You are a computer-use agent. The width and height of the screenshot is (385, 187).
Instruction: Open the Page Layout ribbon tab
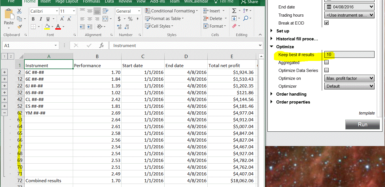click(x=67, y=1)
